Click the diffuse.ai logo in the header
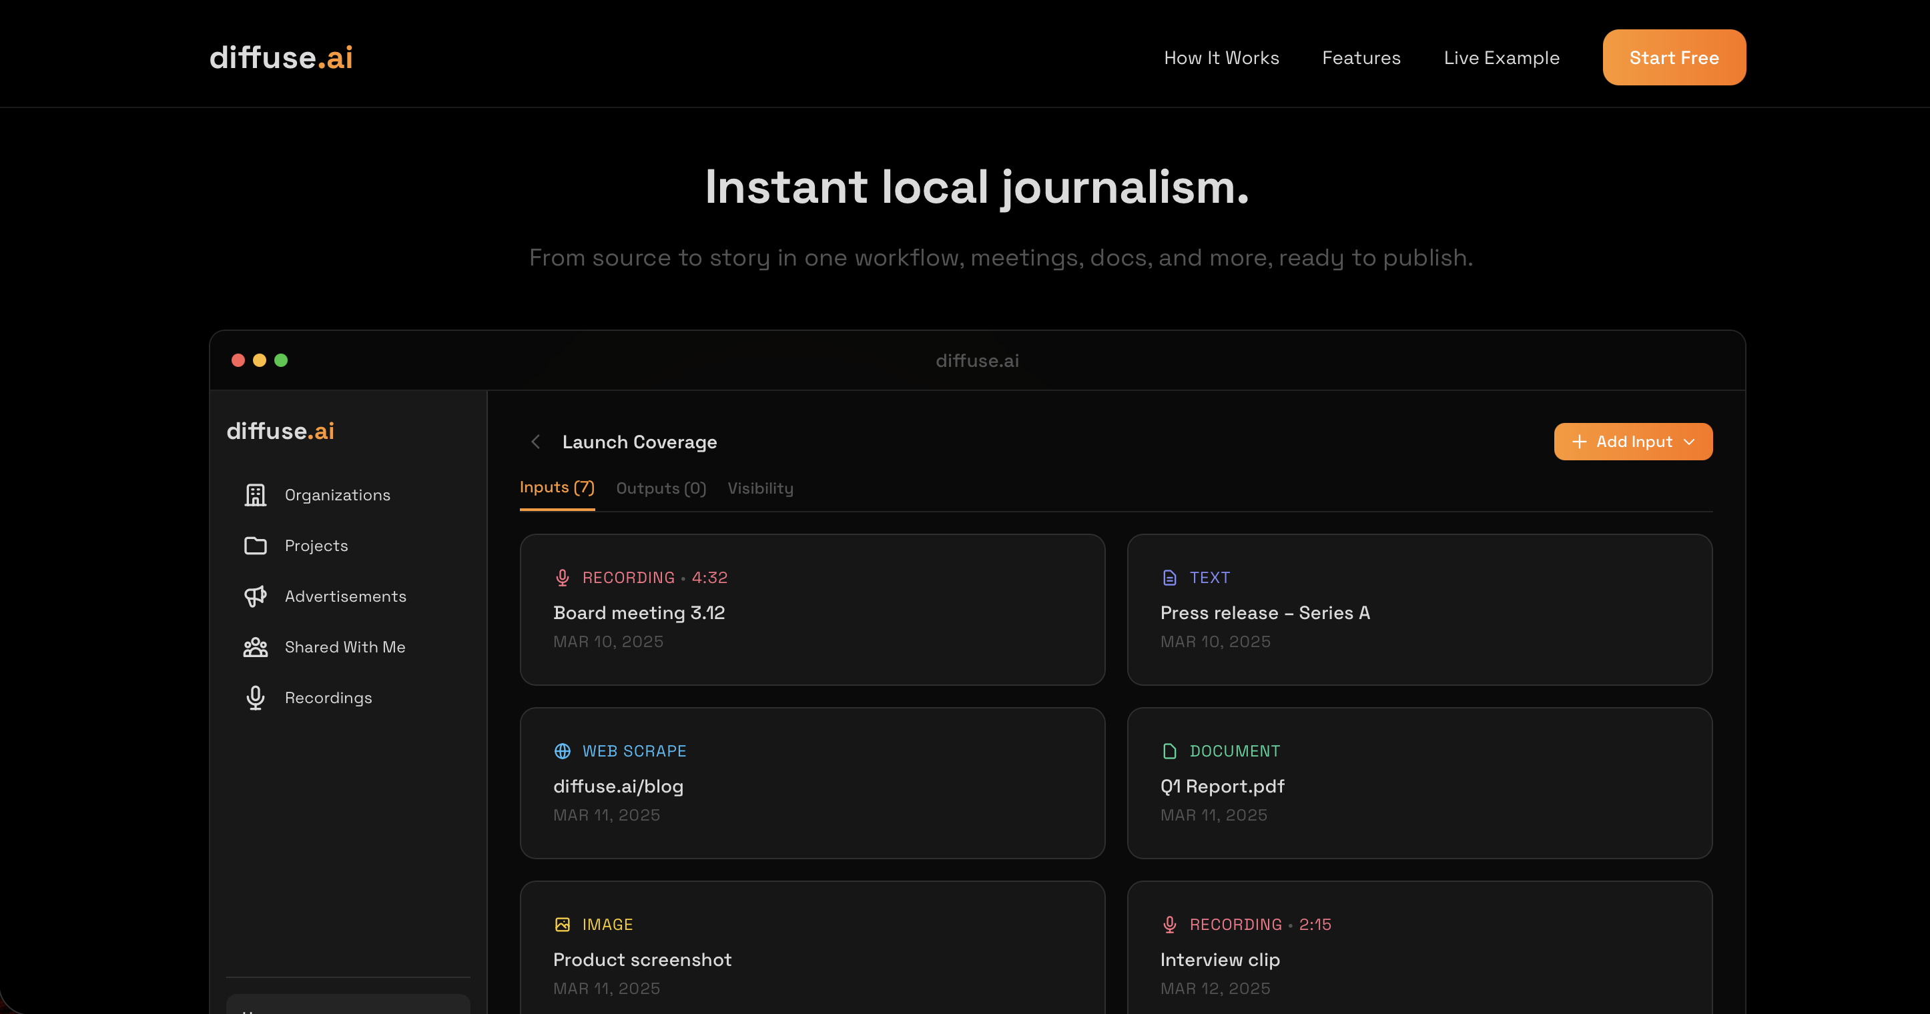1930x1014 pixels. point(281,57)
